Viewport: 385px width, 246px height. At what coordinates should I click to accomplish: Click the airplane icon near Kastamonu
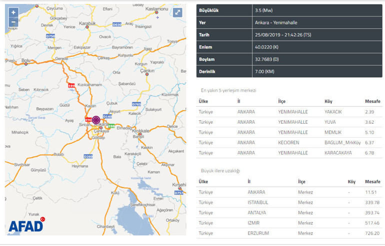tap(157, 16)
